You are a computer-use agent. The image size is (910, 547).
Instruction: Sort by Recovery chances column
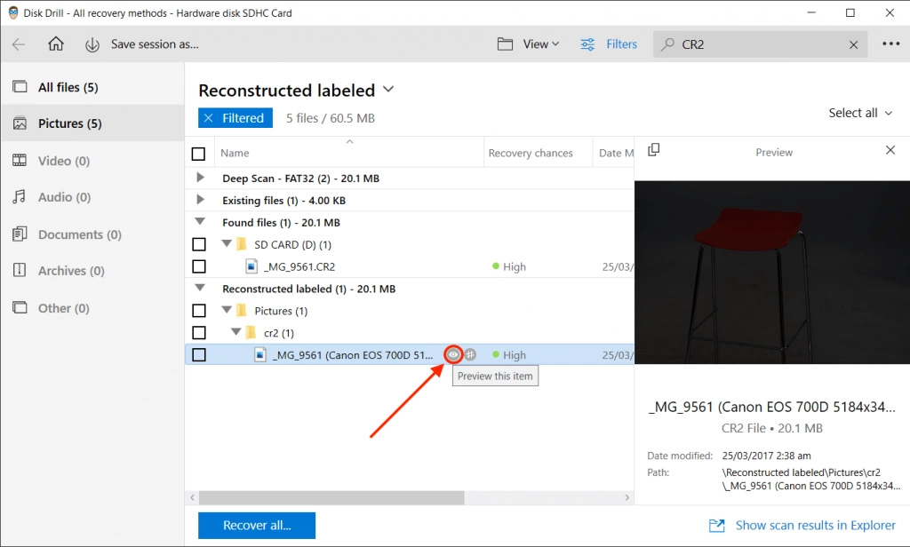[531, 153]
